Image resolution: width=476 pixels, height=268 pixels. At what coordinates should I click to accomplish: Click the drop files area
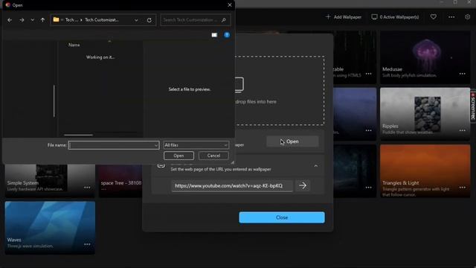pos(280,91)
